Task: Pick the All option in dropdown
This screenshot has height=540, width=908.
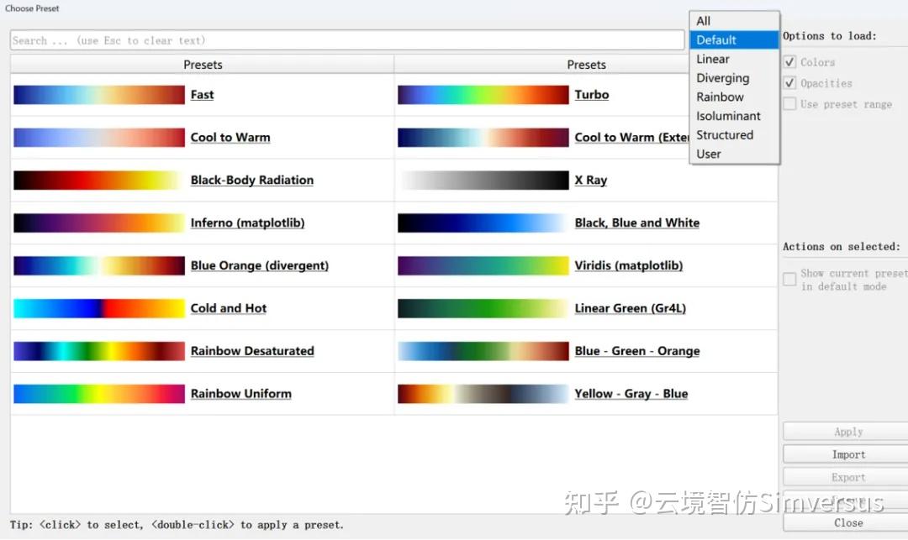Action: click(x=704, y=21)
